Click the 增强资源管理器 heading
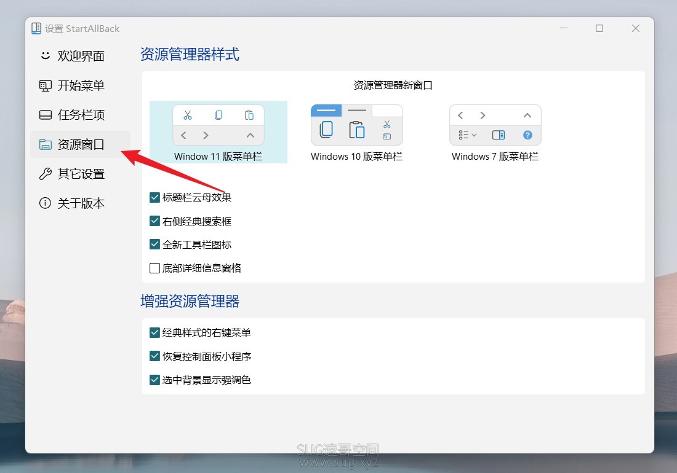This screenshot has height=473, width=677. pos(190,301)
